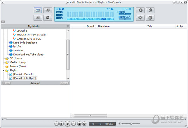Click the small icon right of the clock icon
This screenshot has width=188, height=128.
tap(63, 9)
